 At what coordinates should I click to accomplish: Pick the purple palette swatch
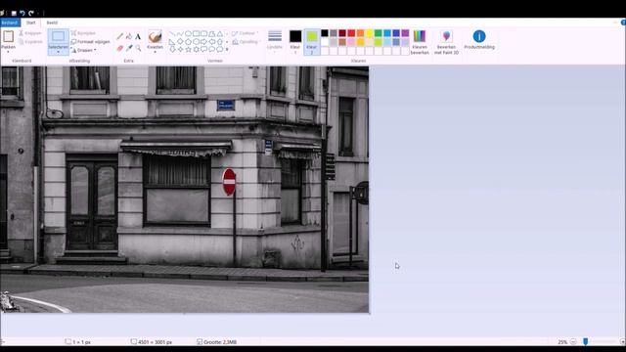[405, 33]
